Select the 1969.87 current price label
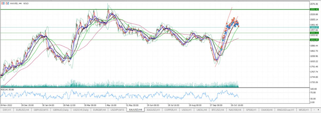This screenshot has height=113, width=321. click(314, 27)
